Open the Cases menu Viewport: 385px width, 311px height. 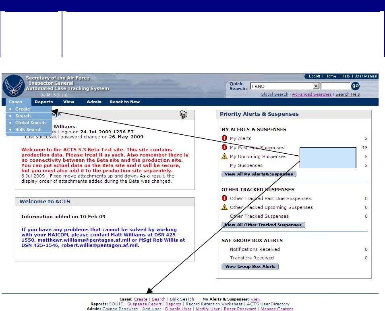point(15,102)
